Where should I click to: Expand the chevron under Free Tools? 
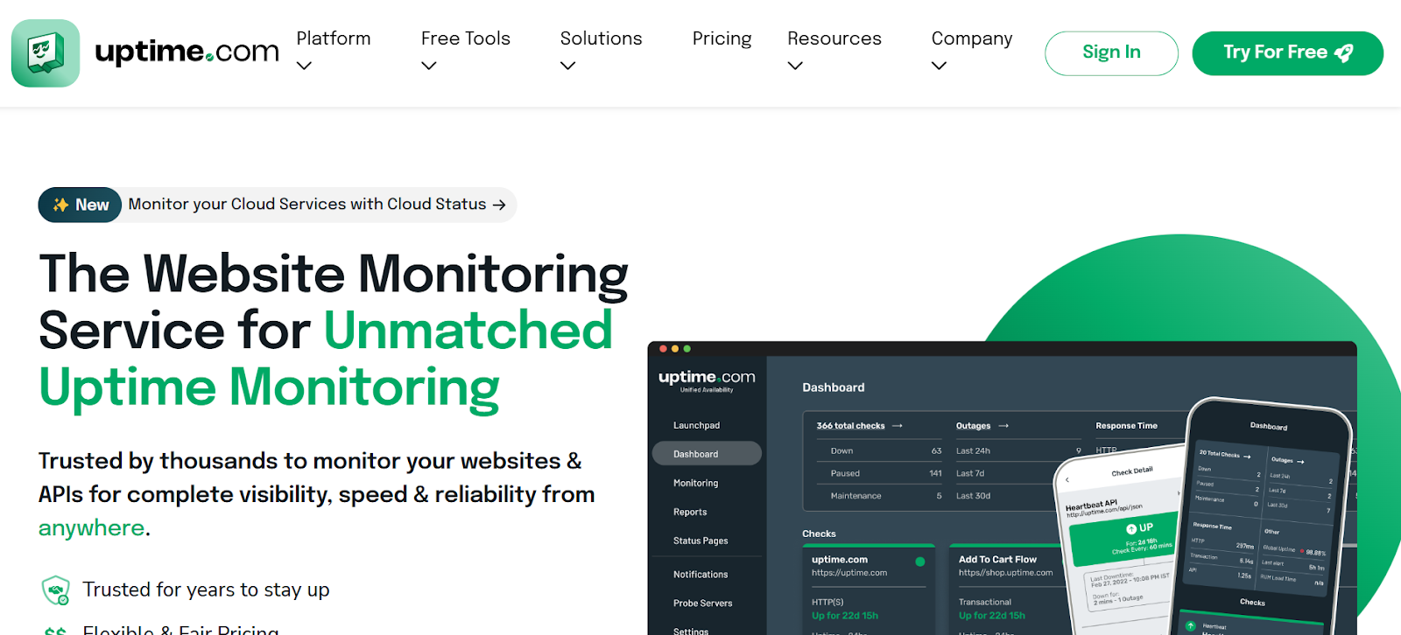429,66
